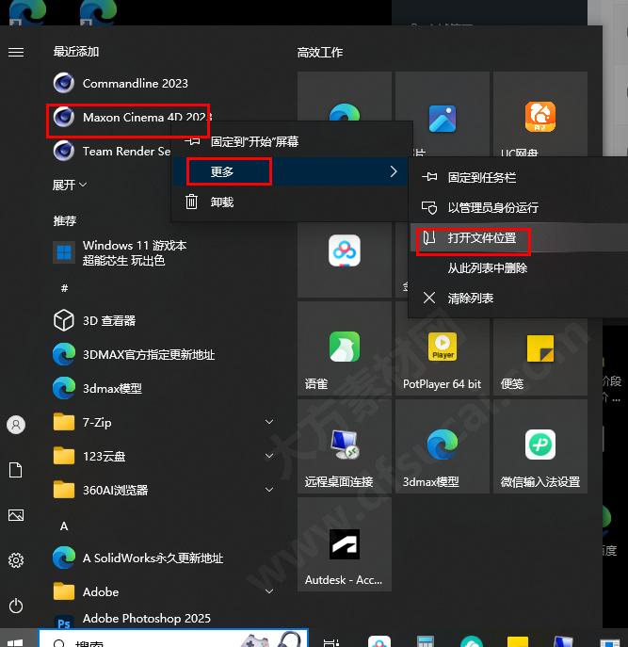Open 3dmax模型 in the app list
Viewport: 628px width, 647px height.
point(97,388)
